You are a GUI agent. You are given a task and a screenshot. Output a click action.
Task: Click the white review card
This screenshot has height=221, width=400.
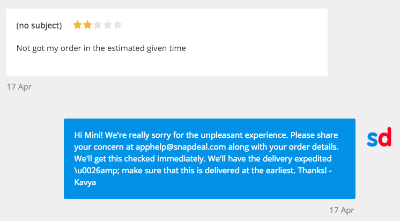point(167,42)
